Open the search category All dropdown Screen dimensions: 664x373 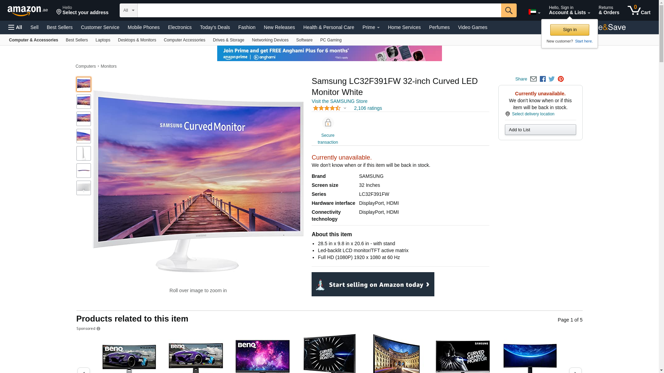click(x=129, y=10)
